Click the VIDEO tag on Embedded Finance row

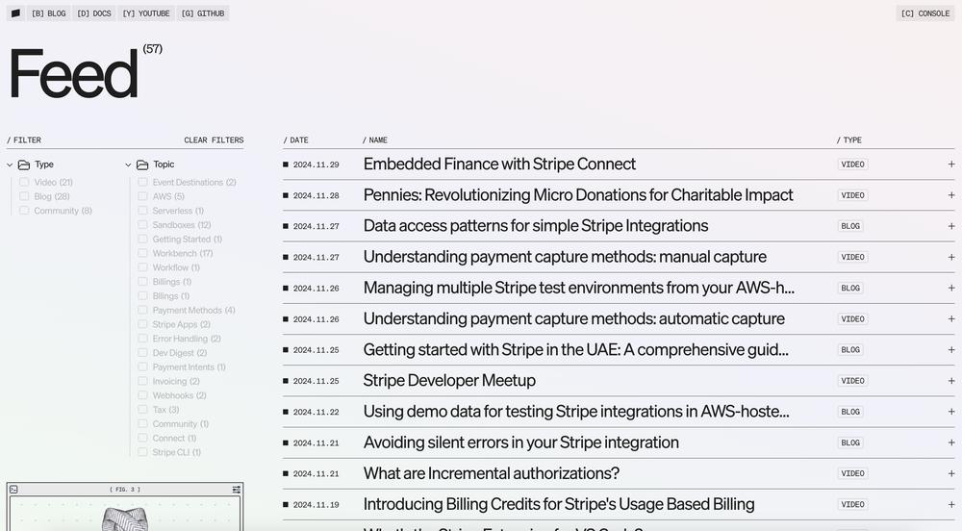tap(852, 164)
